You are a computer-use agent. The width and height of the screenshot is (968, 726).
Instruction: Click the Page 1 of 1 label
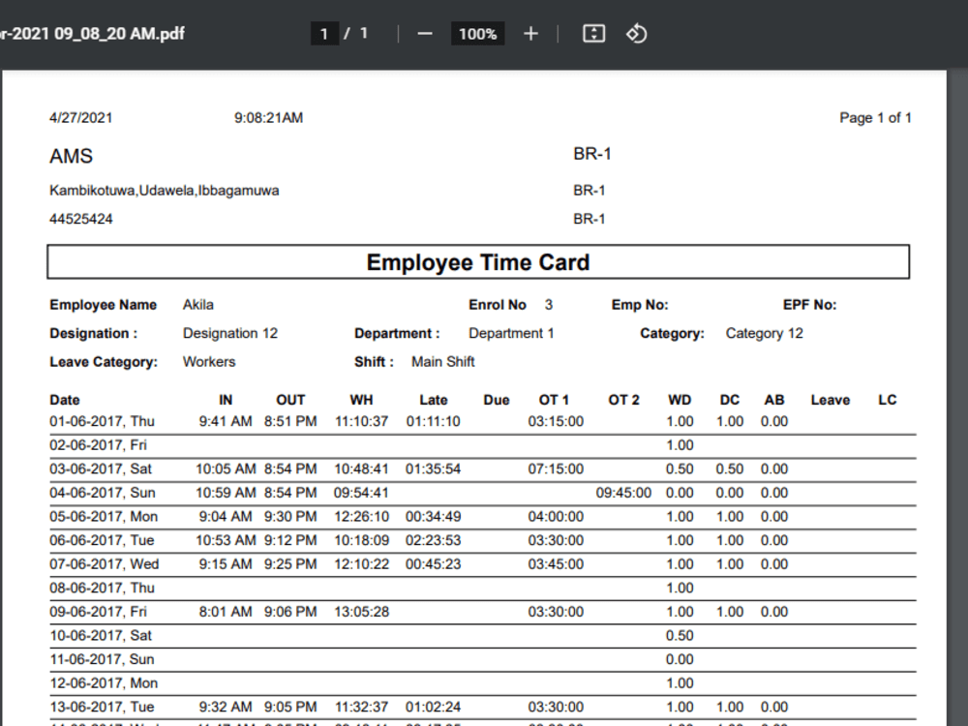click(875, 117)
